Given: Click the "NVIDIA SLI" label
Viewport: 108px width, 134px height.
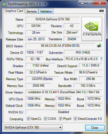Looking at the screenshot, I should point(16,112).
